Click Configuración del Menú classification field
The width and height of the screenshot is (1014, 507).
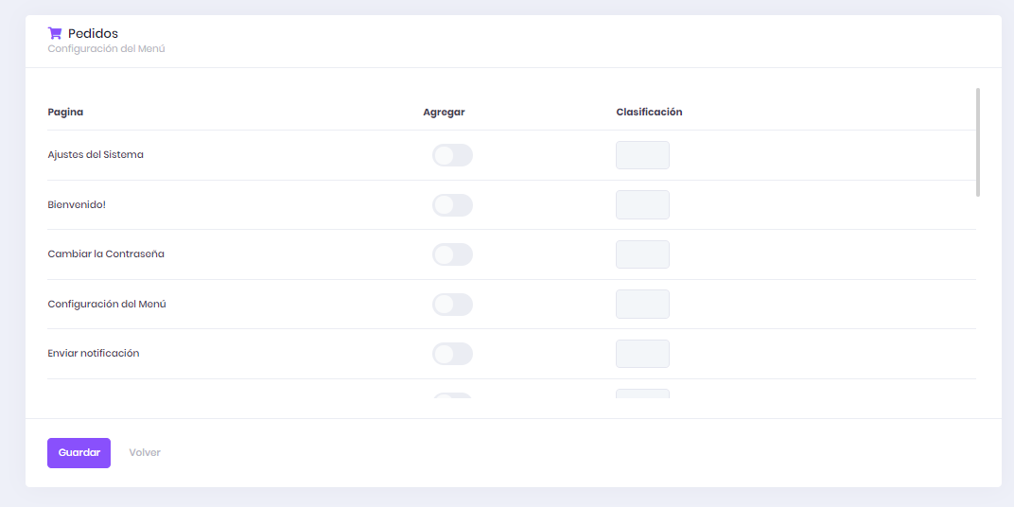point(642,305)
